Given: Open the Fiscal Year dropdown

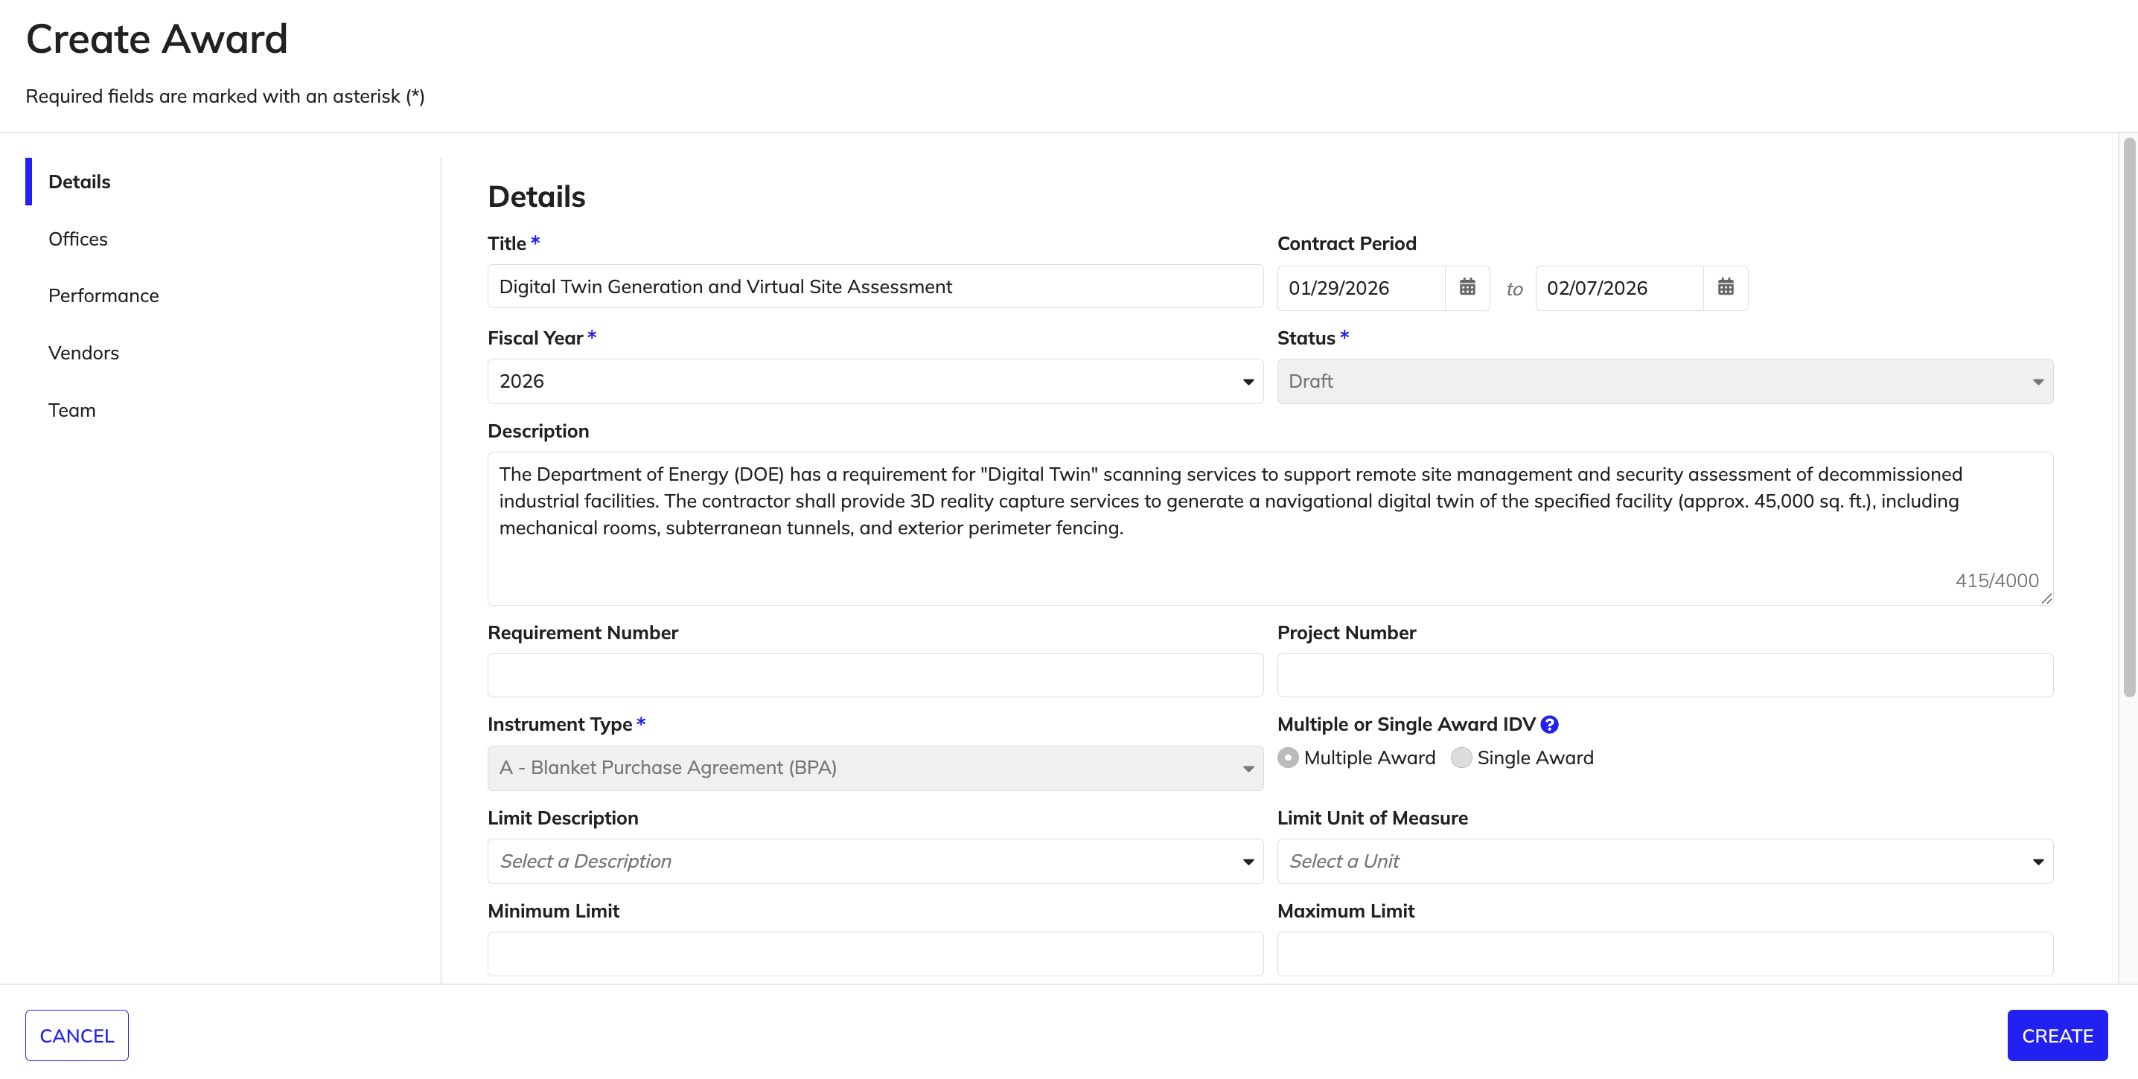Looking at the screenshot, I should 875,382.
